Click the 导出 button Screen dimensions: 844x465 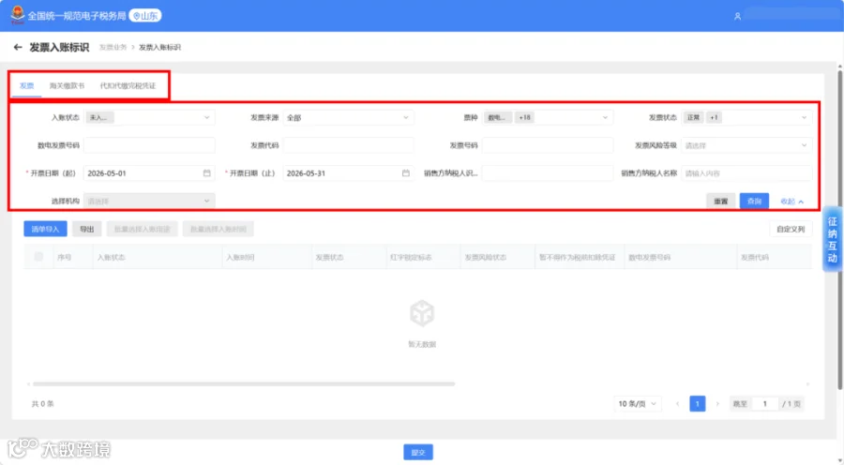coord(86,230)
